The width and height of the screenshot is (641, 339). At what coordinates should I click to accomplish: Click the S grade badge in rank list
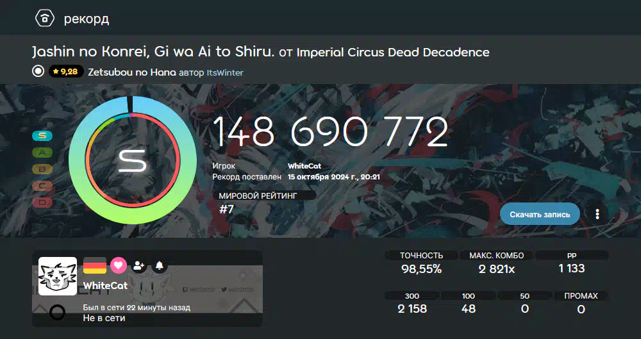click(x=42, y=136)
